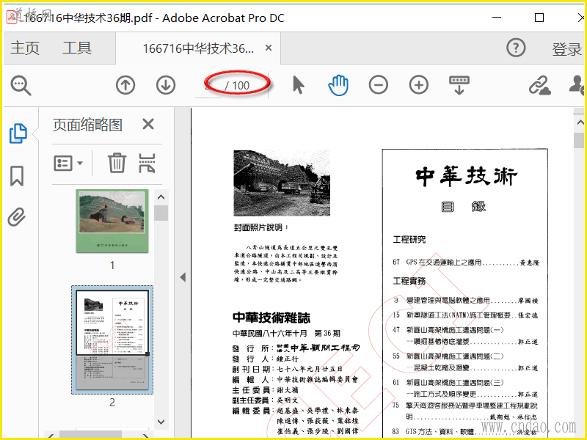This screenshot has width=587, height=440.
Task: Click the GPS在交通運輸上之應用 contents entry
Action: [466, 263]
